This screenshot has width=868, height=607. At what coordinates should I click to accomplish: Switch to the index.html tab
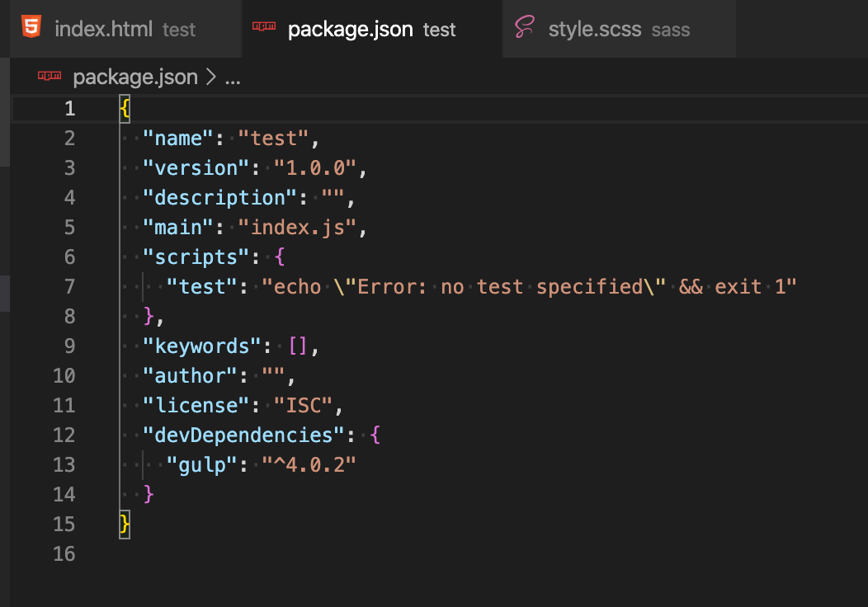(x=103, y=30)
